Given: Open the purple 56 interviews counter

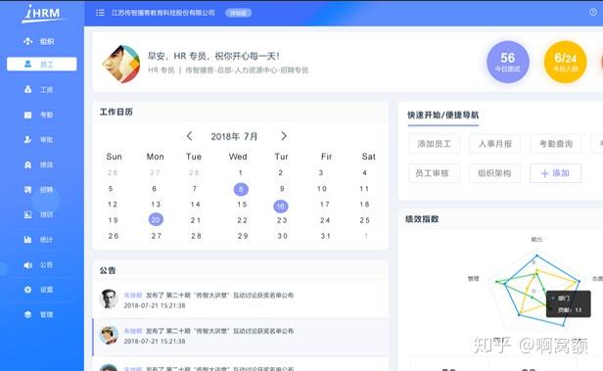Looking at the screenshot, I should coord(508,62).
